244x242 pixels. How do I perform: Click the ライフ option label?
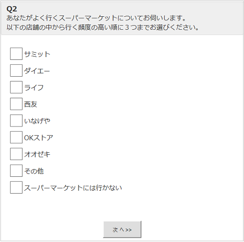34,88
